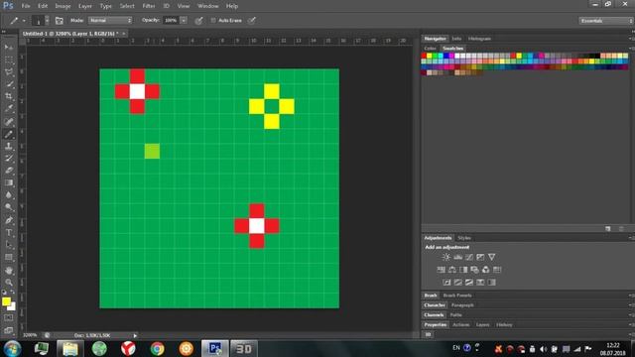The width and height of the screenshot is (635, 357).
Task: Select the Blur tool
Action: pos(9,195)
